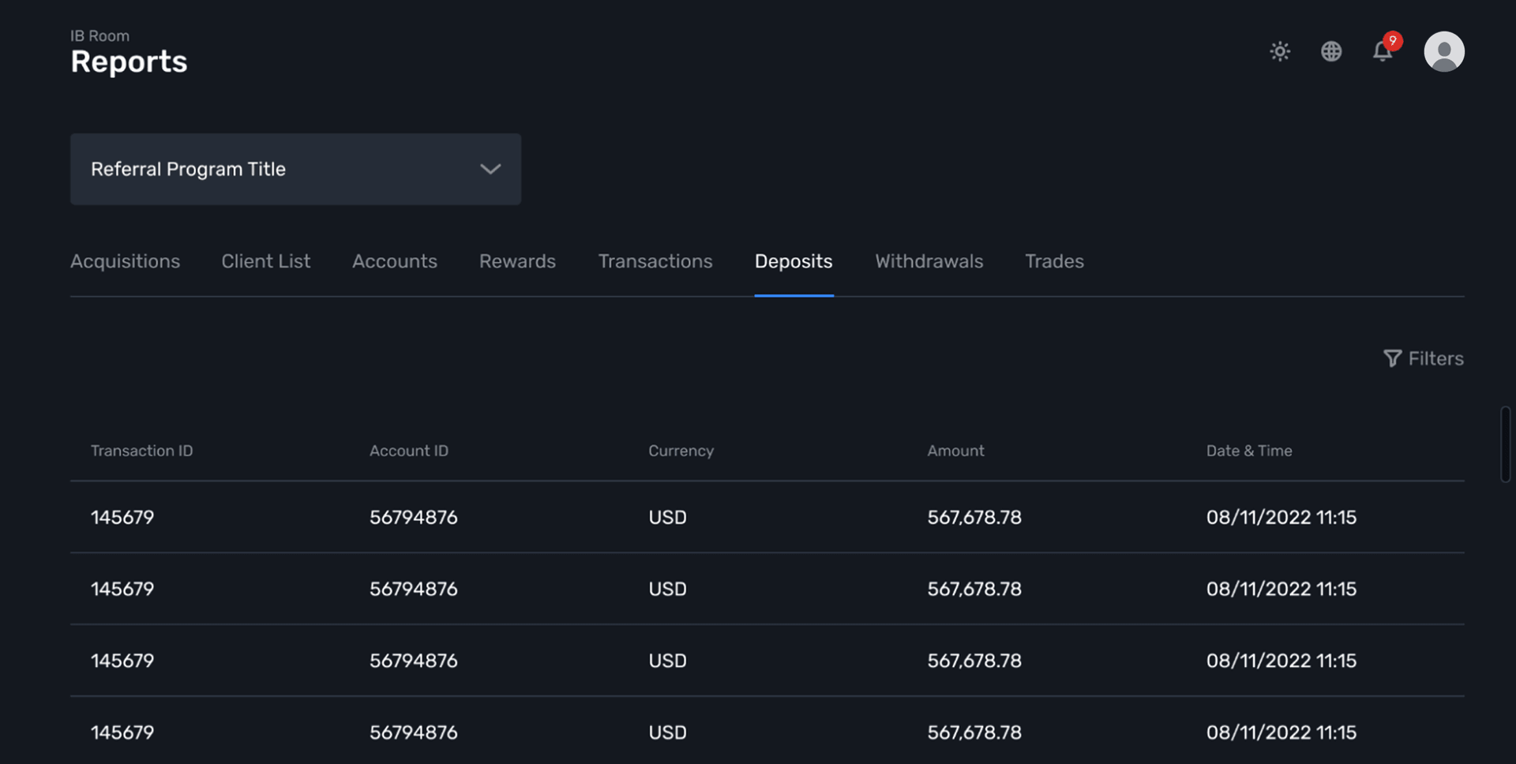Click the Reports page heading
Image resolution: width=1516 pixels, height=764 pixels.
point(129,62)
